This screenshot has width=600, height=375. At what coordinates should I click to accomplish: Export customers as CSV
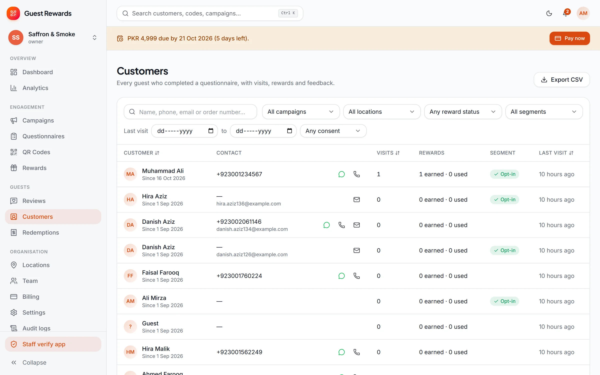(561, 79)
